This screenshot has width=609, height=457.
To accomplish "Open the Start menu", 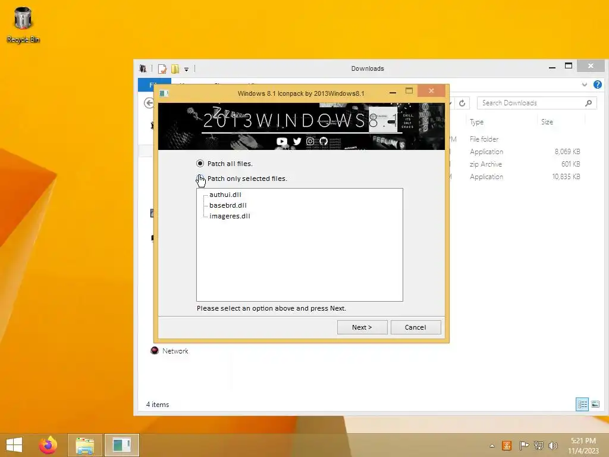I will (x=14, y=445).
